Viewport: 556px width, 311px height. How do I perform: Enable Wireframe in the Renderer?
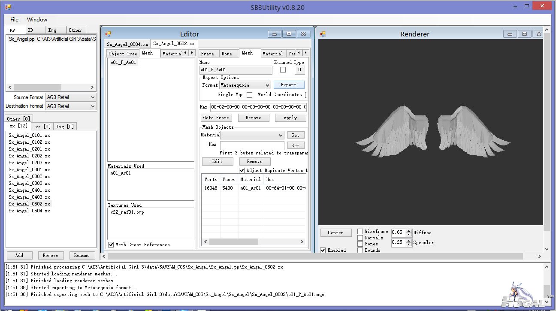point(360,232)
